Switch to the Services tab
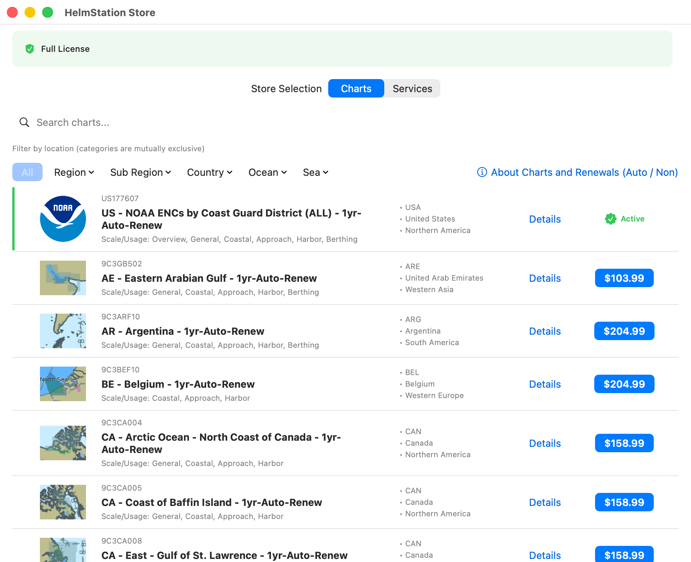This screenshot has width=691, height=562. (412, 88)
